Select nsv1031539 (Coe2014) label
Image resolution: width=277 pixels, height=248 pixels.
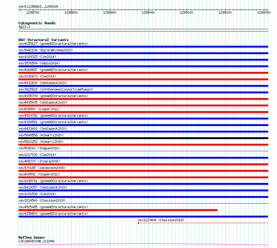37,194
